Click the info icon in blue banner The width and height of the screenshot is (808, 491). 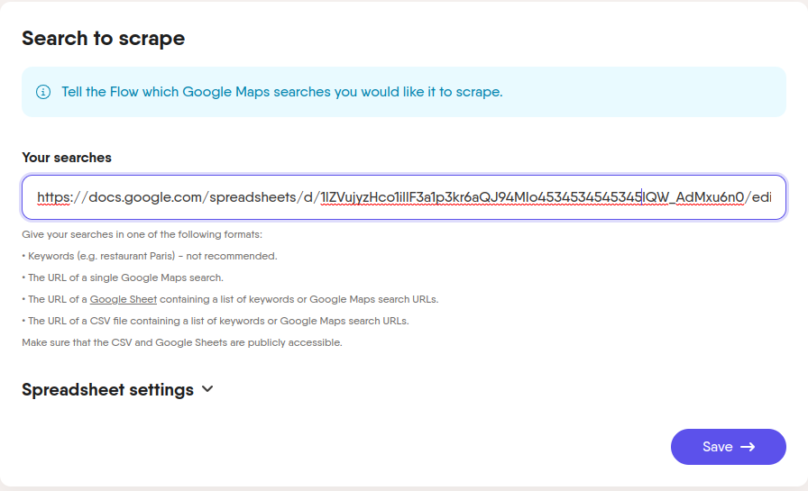click(x=43, y=92)
